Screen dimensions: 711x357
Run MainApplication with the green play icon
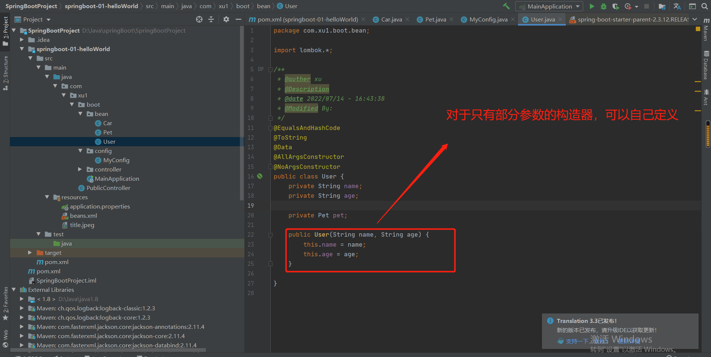[x=592, y=6]
